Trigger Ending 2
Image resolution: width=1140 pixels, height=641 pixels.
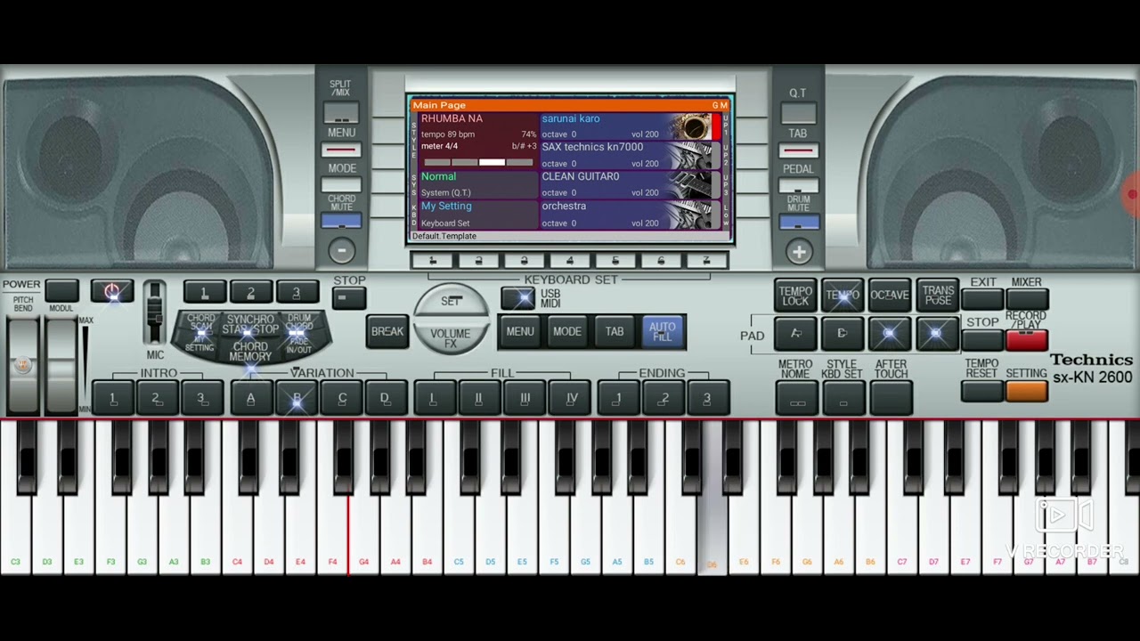[x=664, y=398]
